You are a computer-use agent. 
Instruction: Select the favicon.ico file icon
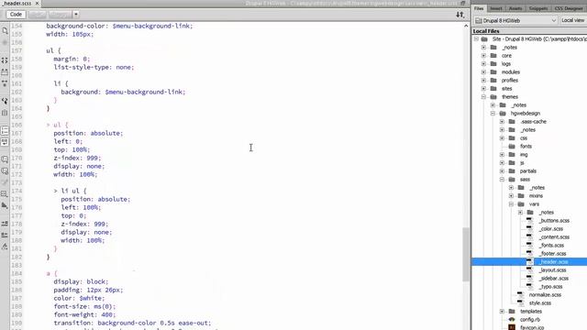[512, 327]
